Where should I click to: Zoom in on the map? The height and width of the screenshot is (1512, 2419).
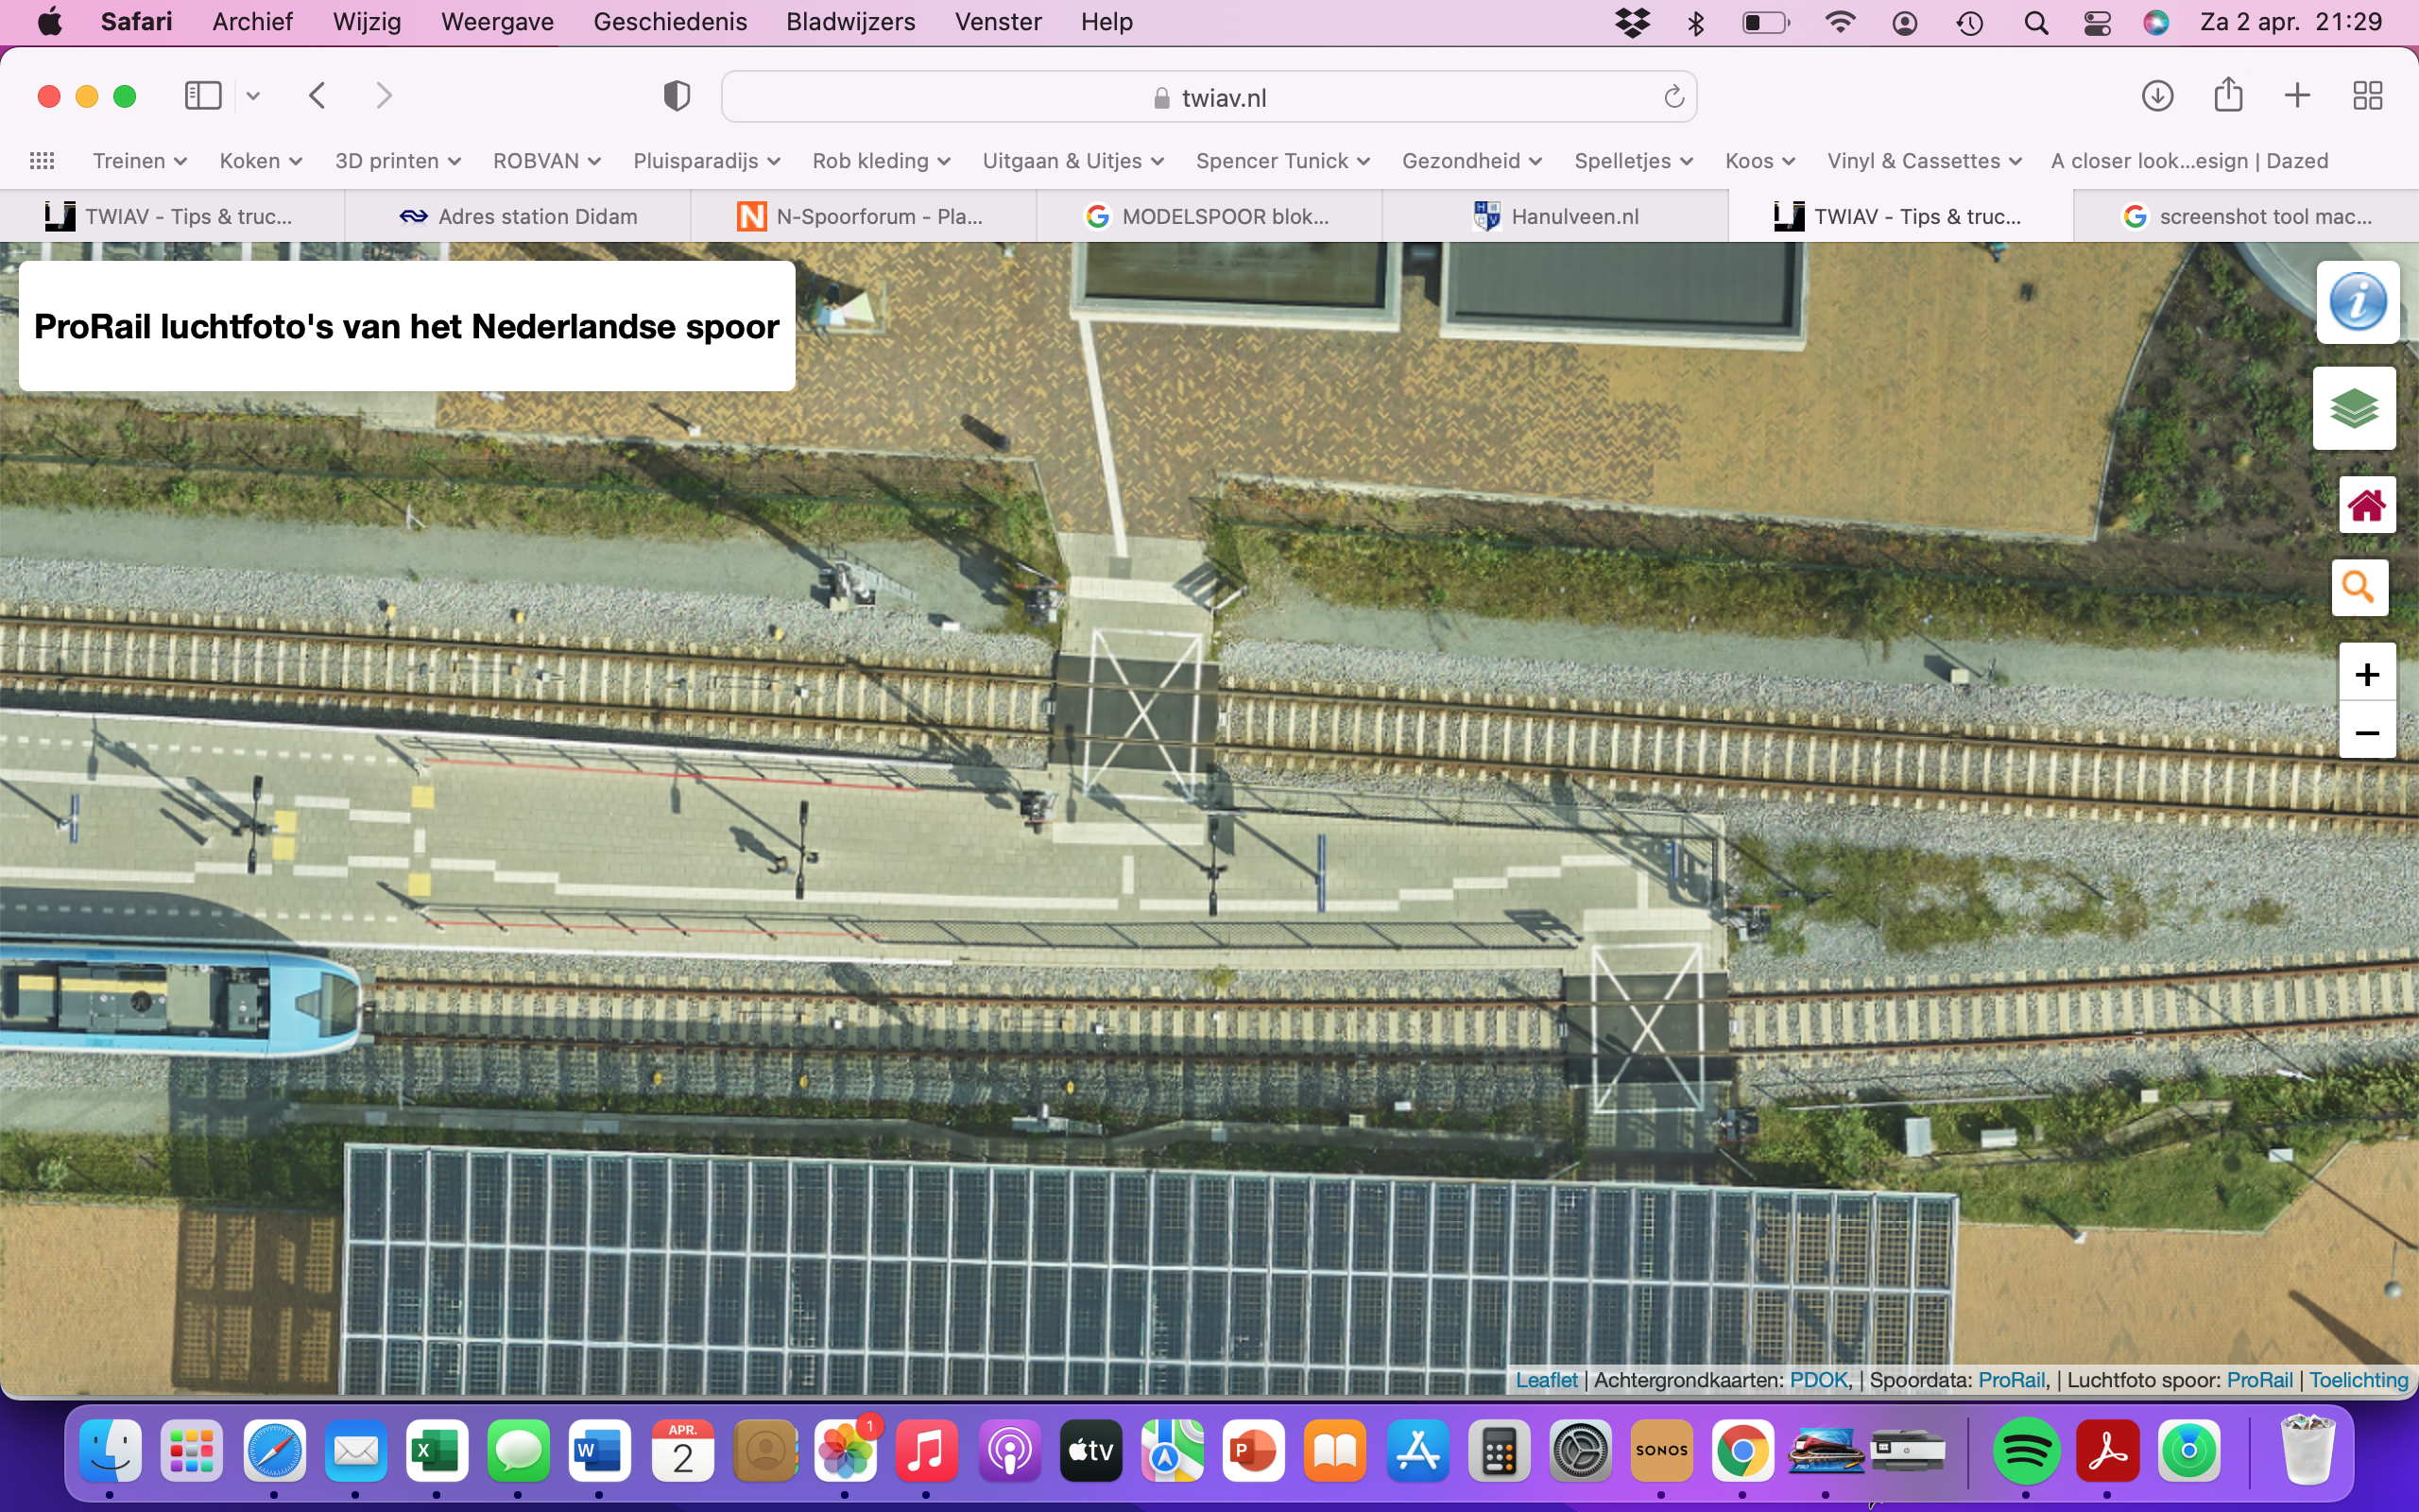(x=2366, y=674)
